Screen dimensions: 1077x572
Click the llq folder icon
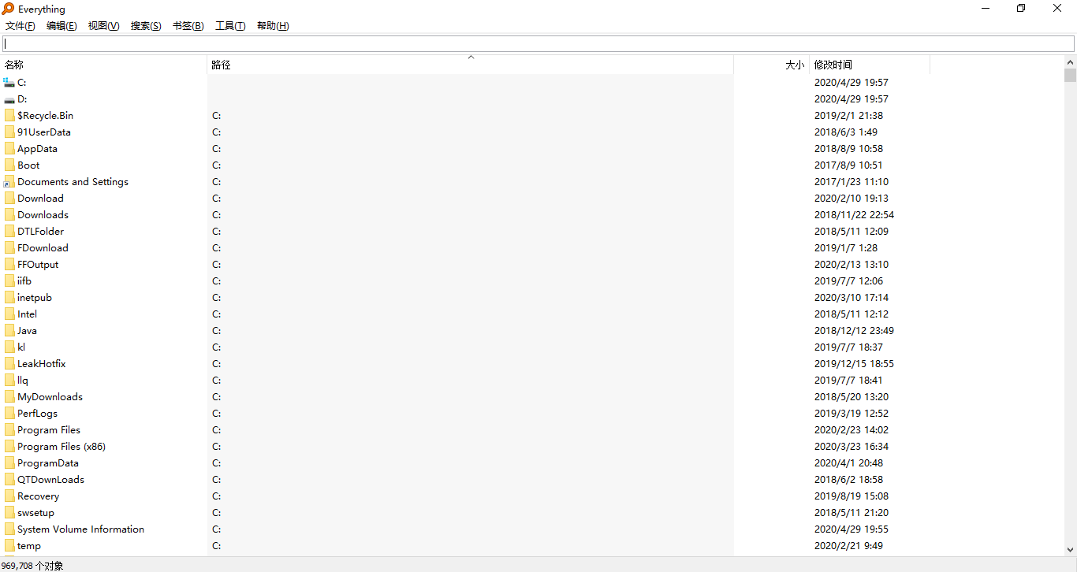point(9,380)
